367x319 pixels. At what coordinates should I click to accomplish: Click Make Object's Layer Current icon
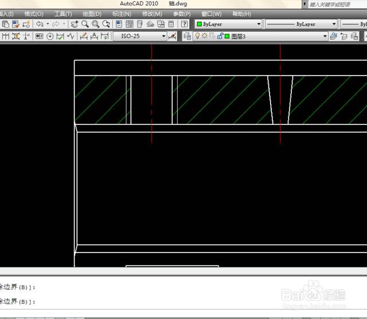(x=333, y=36)
